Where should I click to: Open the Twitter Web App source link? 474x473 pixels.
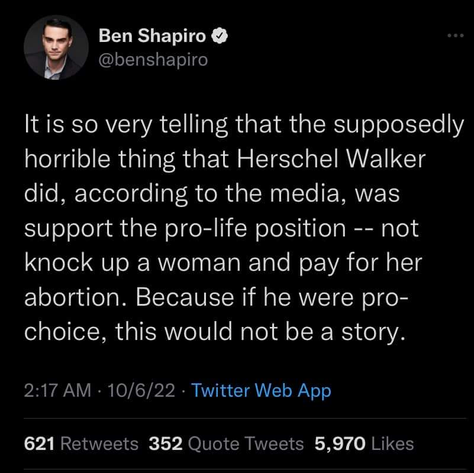tap(262, 390)
